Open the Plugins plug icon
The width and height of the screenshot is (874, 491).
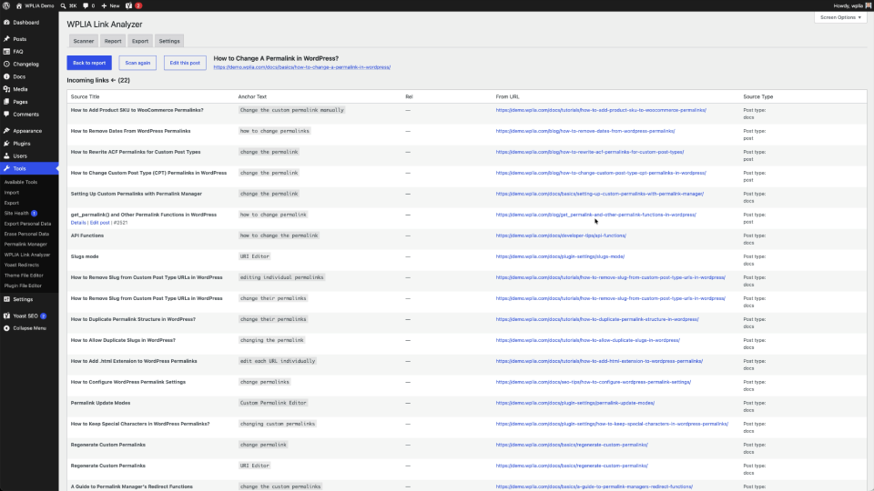coord(6,143)
